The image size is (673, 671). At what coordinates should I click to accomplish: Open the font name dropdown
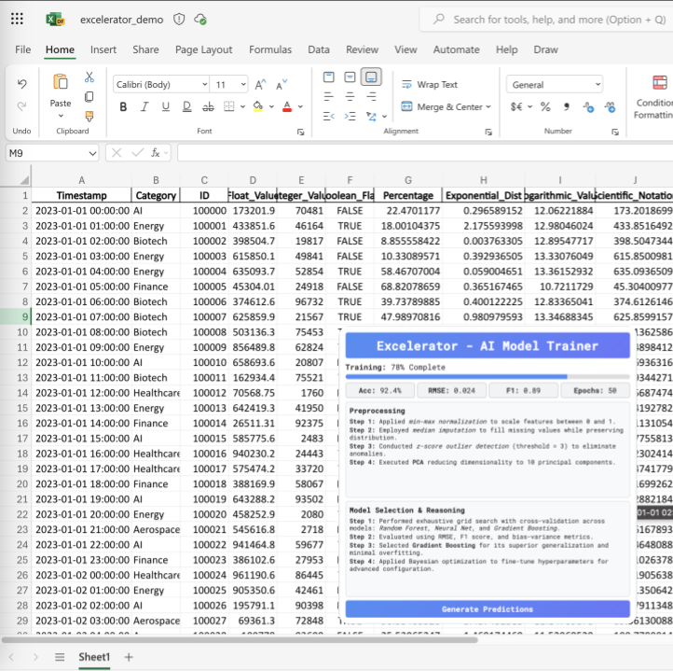(x=205, y=84)
